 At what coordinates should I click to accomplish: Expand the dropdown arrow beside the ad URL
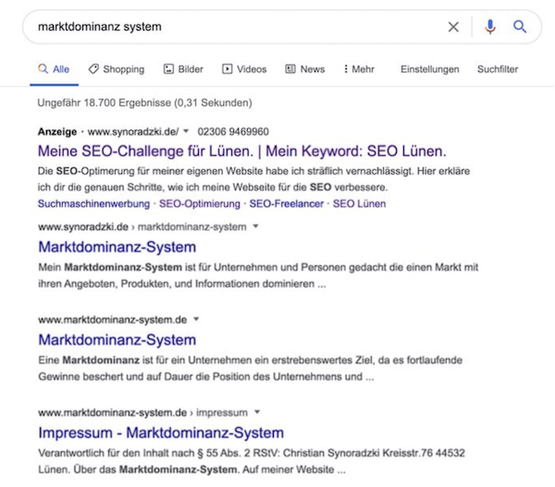tap(186, 131)
